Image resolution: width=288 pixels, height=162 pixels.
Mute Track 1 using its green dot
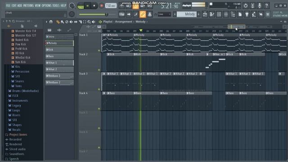coord(99,50)
